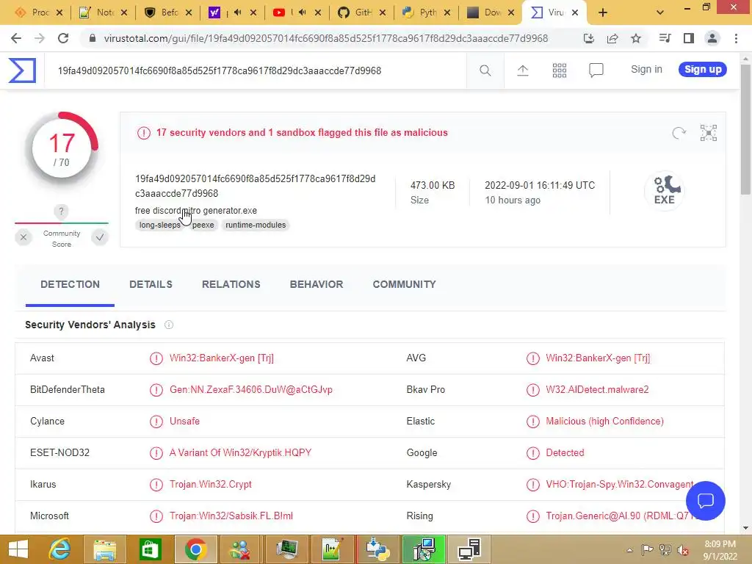The height and width of the screenshot is (564, 752).
Task: Reload the page with the refresh button
Action: 63,38
